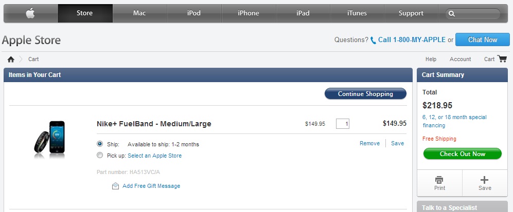
Task: Click the Apple Store heading
Action: point(31,40)
